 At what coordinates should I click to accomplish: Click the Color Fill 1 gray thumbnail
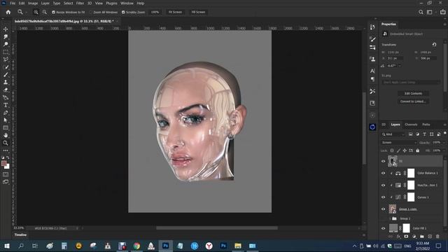[x=393, y=228]
